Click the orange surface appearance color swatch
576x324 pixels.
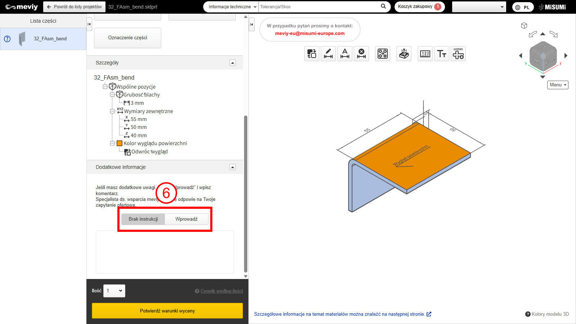click(120, 143)
